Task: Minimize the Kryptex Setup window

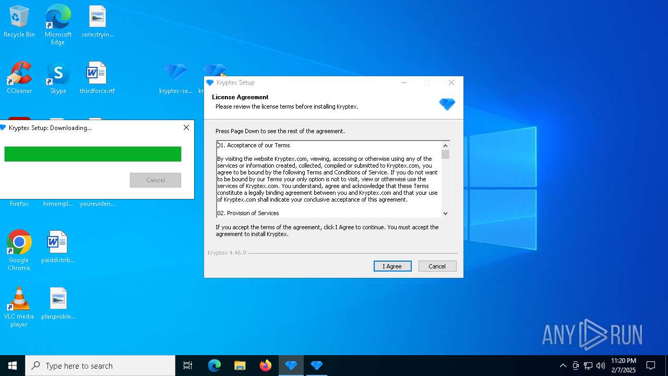Action: pyautogui.click(x=404, y=83)
